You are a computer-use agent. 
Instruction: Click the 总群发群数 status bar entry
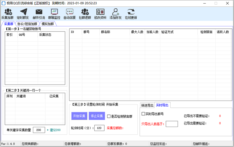(117, 144)
